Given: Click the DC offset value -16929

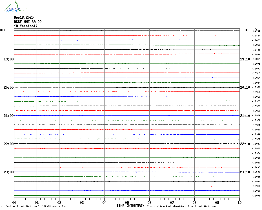Looking at the screenshot, I should point(256,88).
